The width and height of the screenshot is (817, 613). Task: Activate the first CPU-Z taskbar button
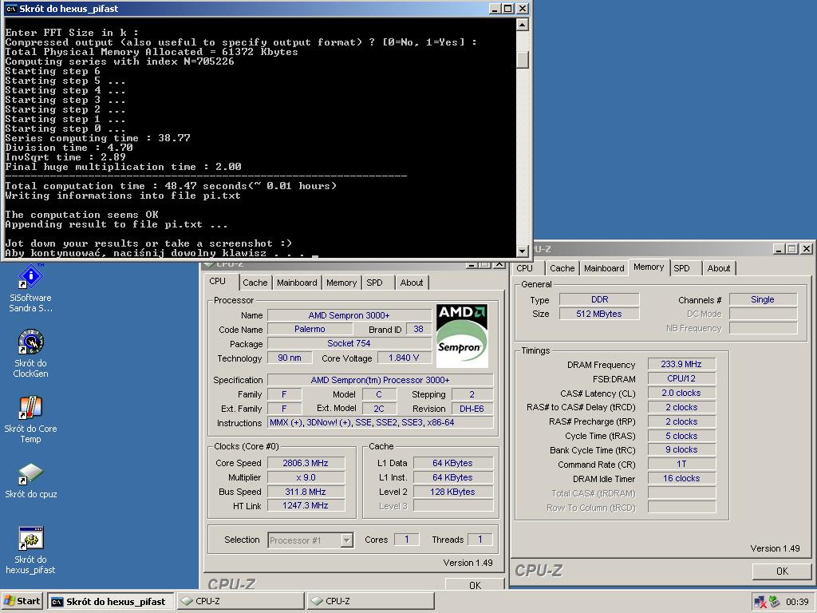pos(240,601)
